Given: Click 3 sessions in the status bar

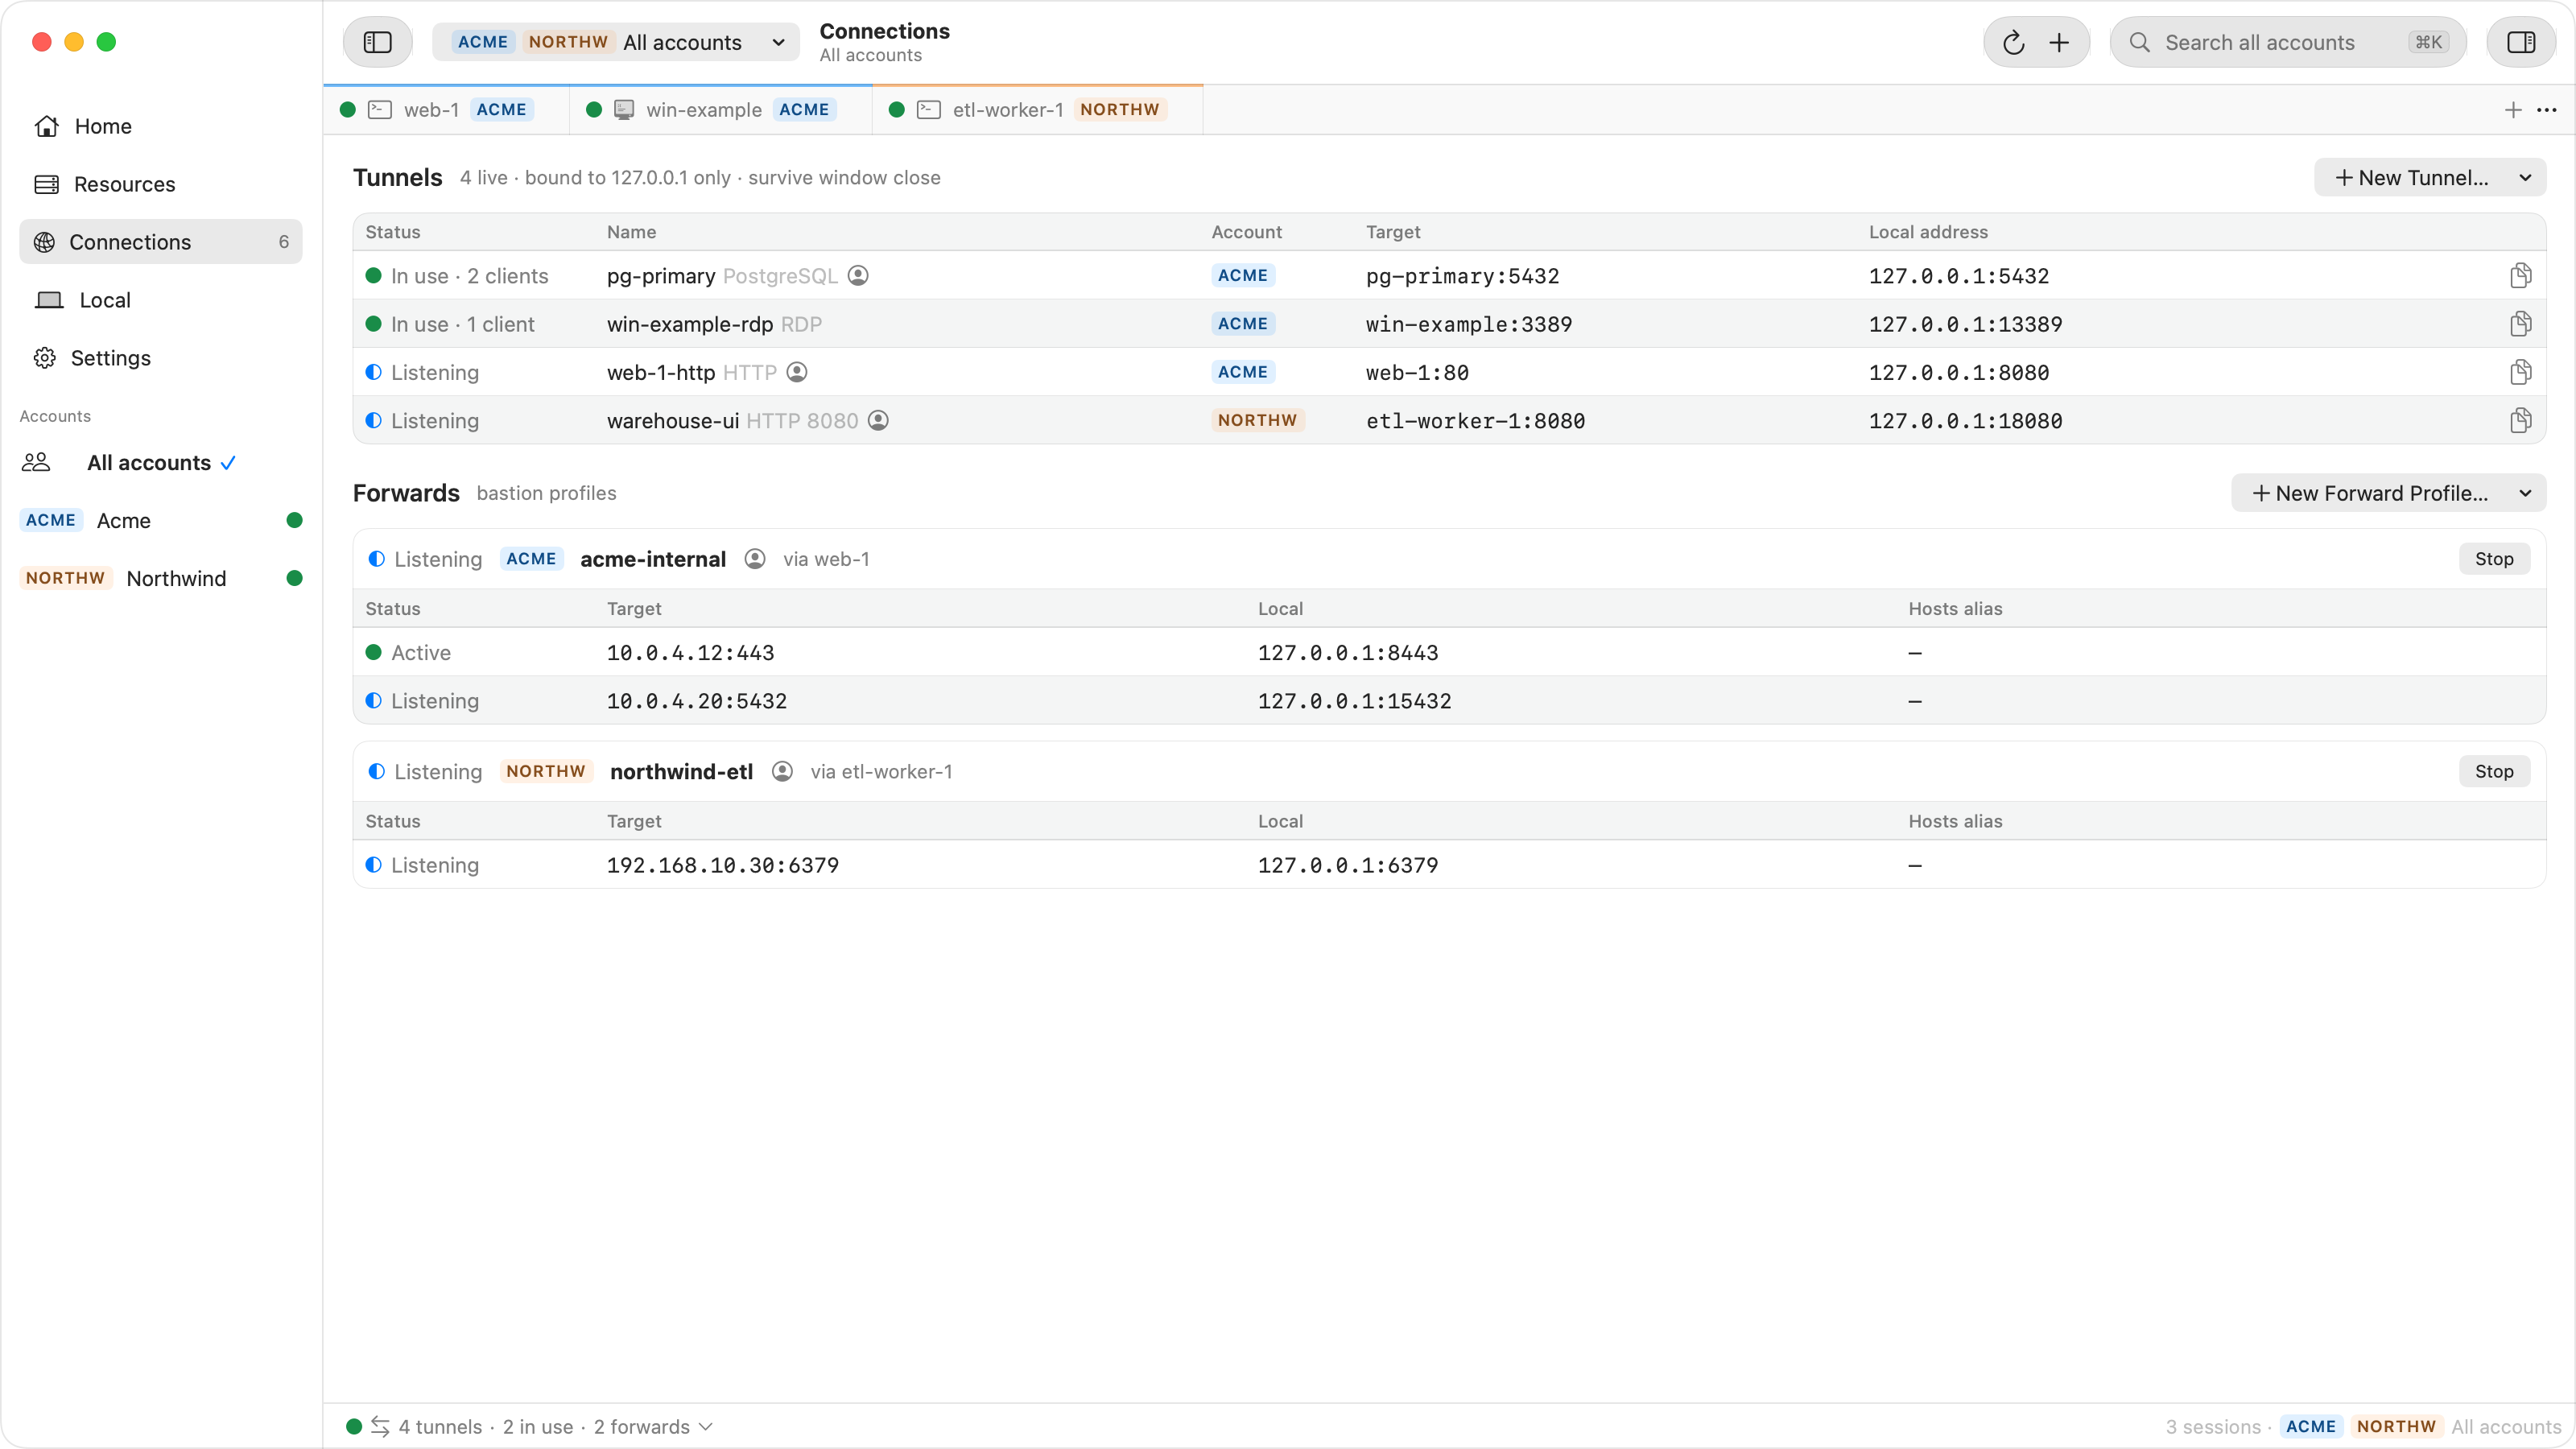Looking at the screenshot, I should [2212, 1427].
